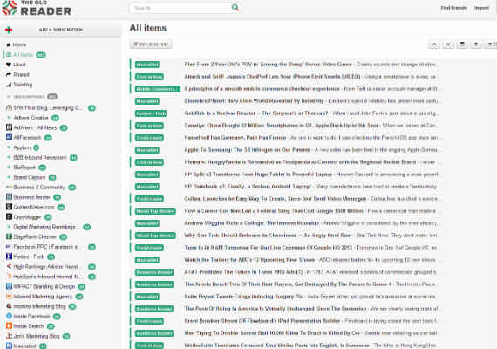
Task: Click the heart icon beside Liked
Action: tap(9, 65)
